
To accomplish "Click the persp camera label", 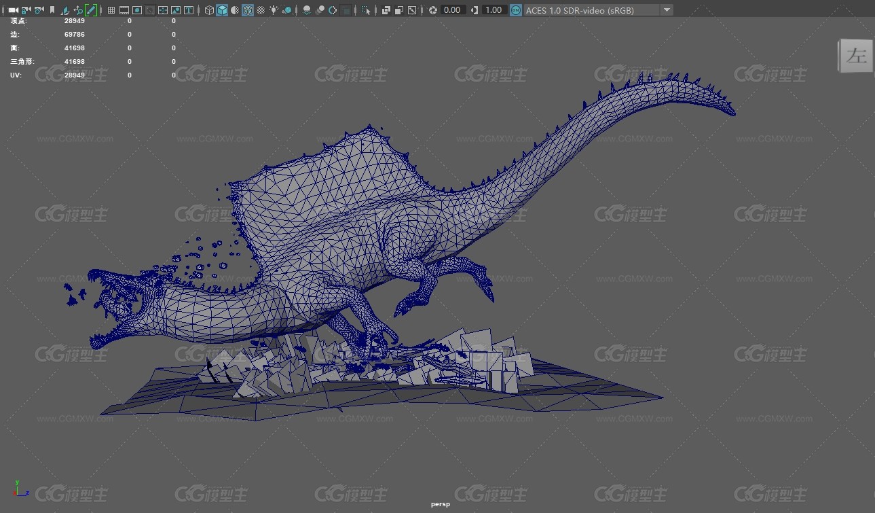I will (x=440, y=504).
